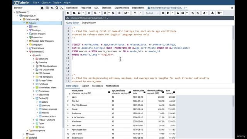The width and height of the screenshot is (247, 139).
Task: Open the Filter options dropdown arrow
Action: [x=140, y=13]
